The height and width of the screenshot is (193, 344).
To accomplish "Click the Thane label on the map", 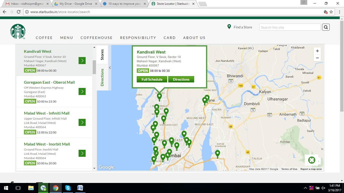I will point(211,100).
